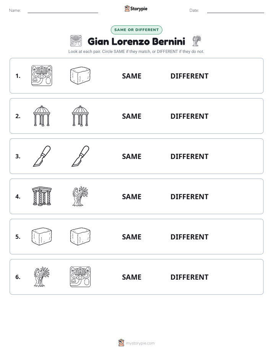Click the villa garden map icon in row 1
The width and height of the screenshot is (273, 354).
point(42,75)
